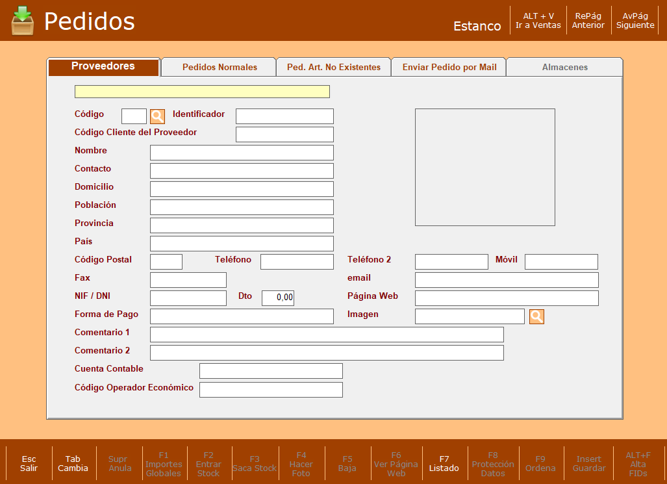Click the Código input field
The image size is (667, 484).
134,116
